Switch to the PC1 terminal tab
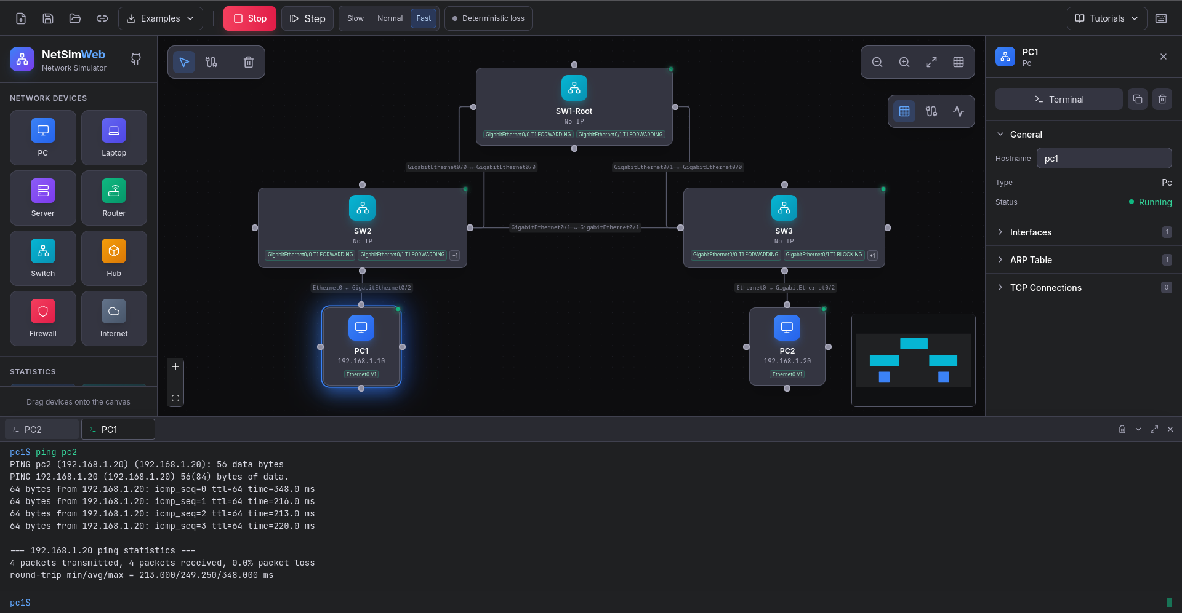This screenshot has width=1182, height=613. pyautogui.click(x=118, y=429)
